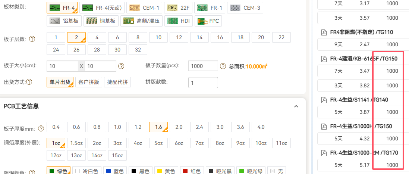This screenshot has height=174, width=409.
Task: Select 2oz outer copper thickness
Action: [x=97, y=143]
